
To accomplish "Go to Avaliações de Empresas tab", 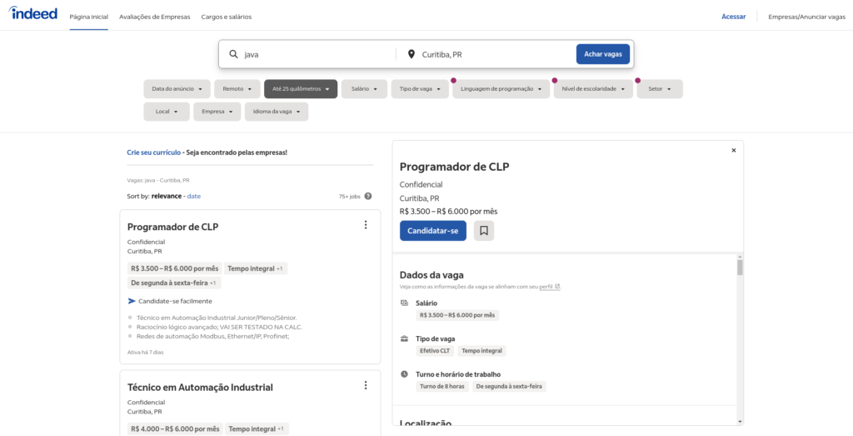I will pyautogui.click(x=154, y=17).
